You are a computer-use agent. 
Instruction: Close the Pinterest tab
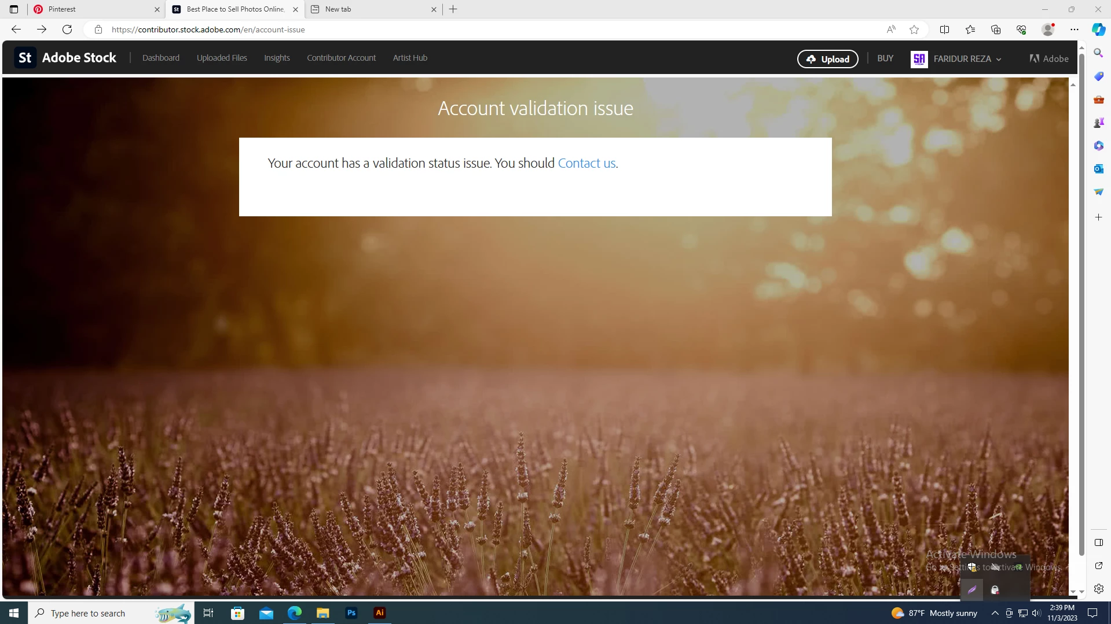157,9
